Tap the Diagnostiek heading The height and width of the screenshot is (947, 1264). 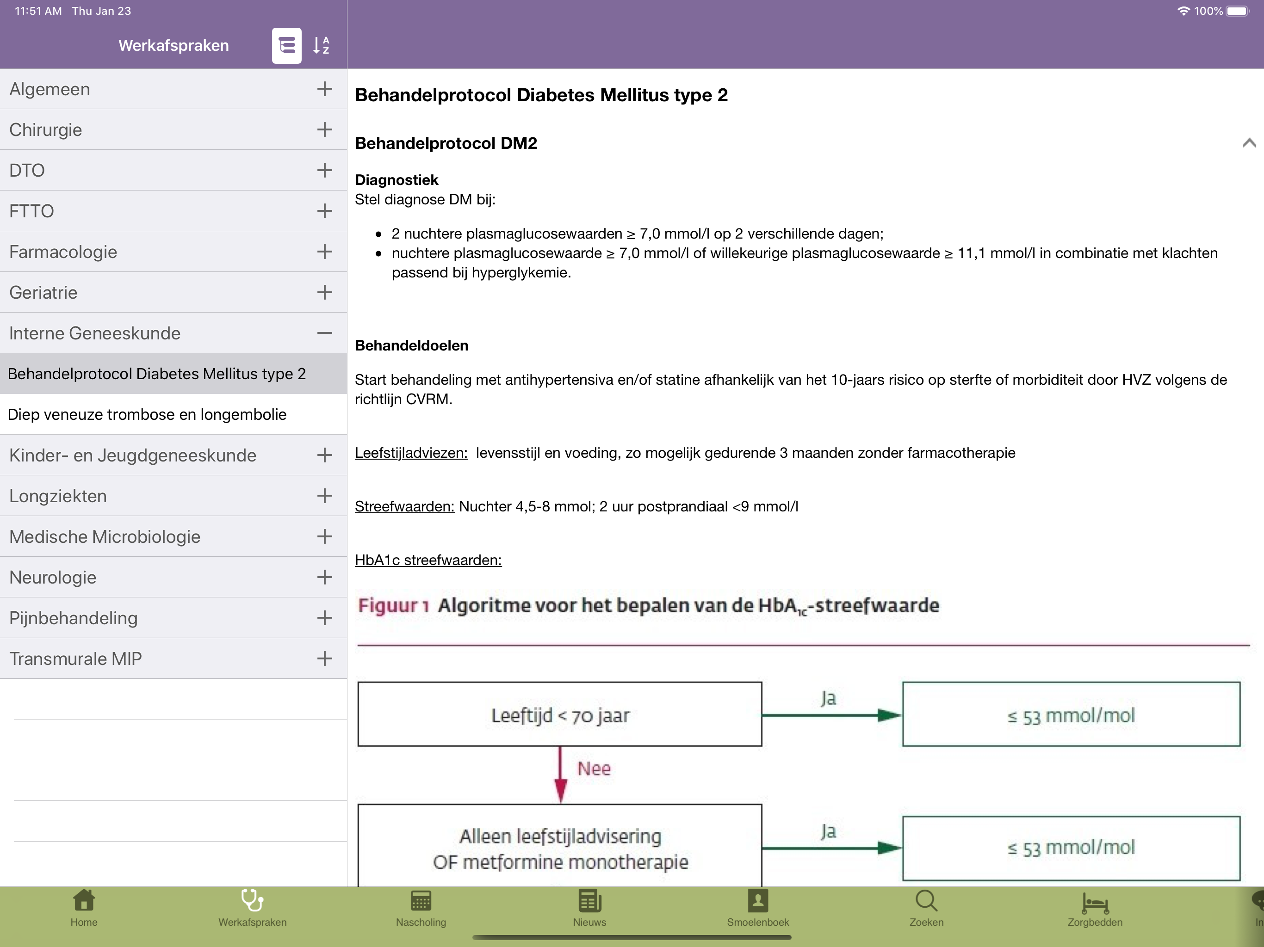pos(397,180)
